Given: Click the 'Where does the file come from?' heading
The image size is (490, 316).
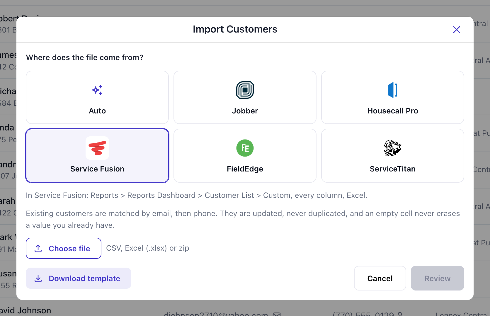Looking at the screenshot, I should click(x=85, y=57).
